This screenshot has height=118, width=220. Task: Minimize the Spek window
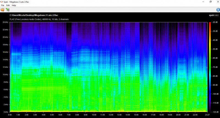coord(203,2)
